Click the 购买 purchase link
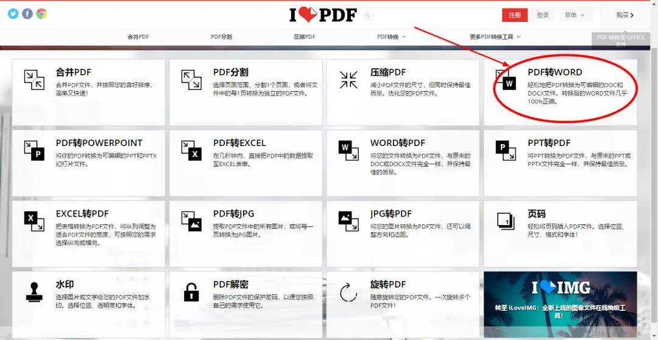658x340 pixels. [x=625, y=15]
